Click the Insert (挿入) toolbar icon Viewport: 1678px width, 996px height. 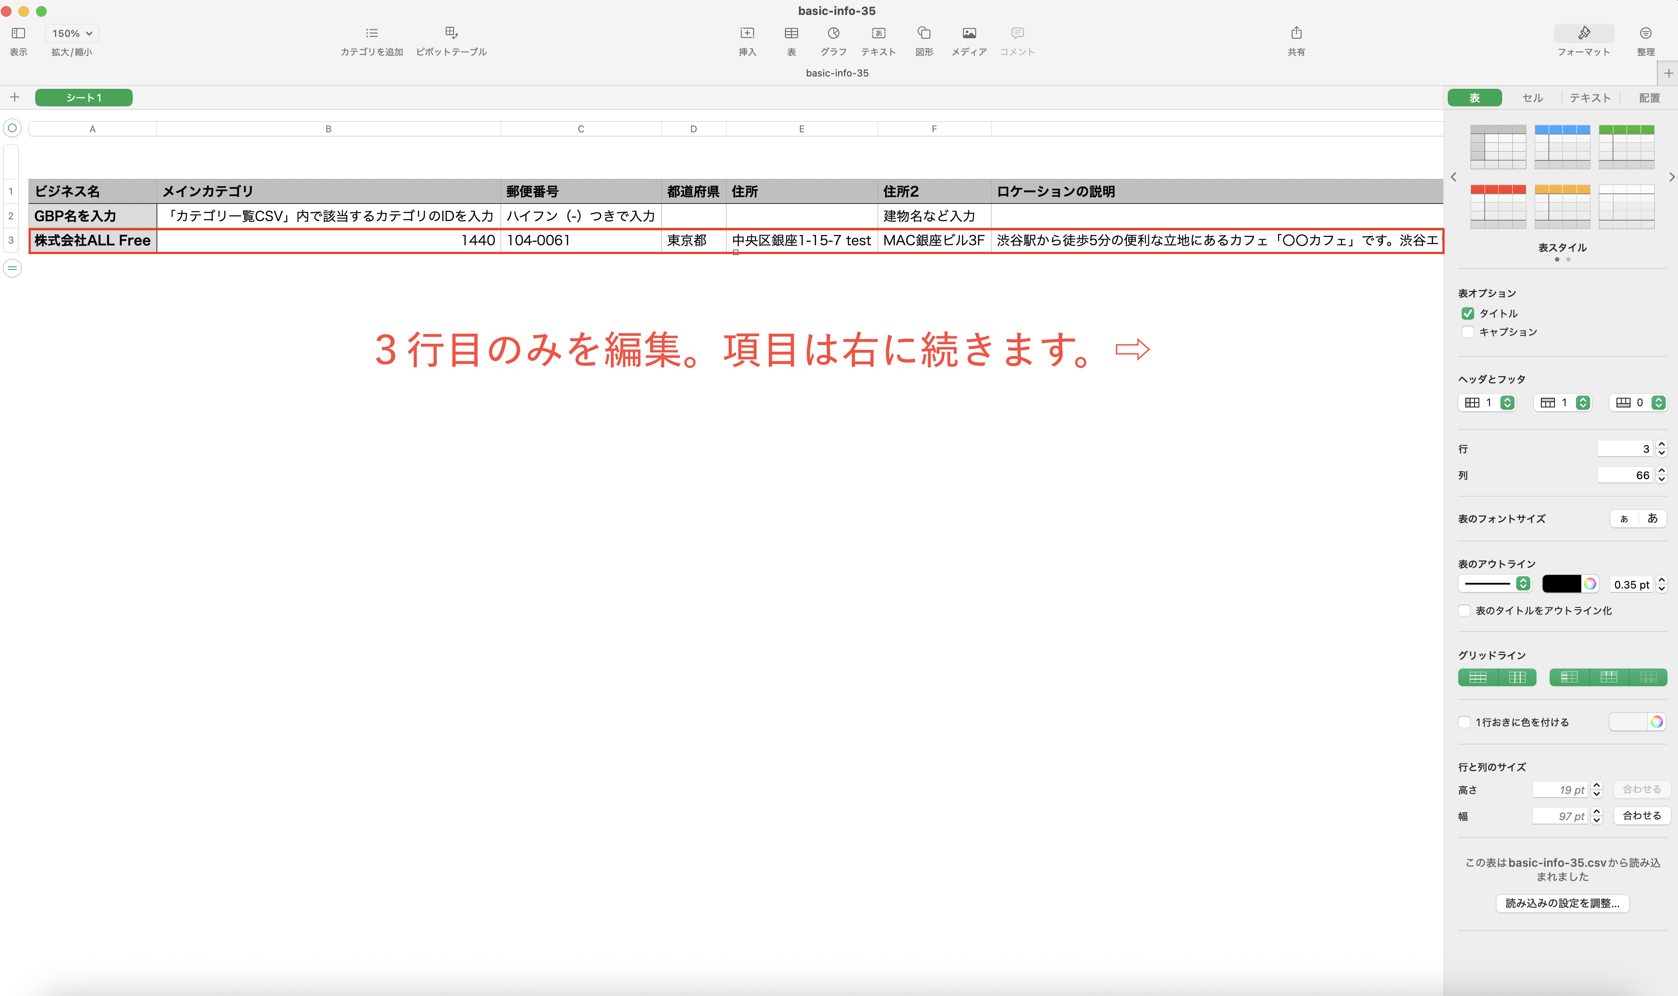(747, 33)
